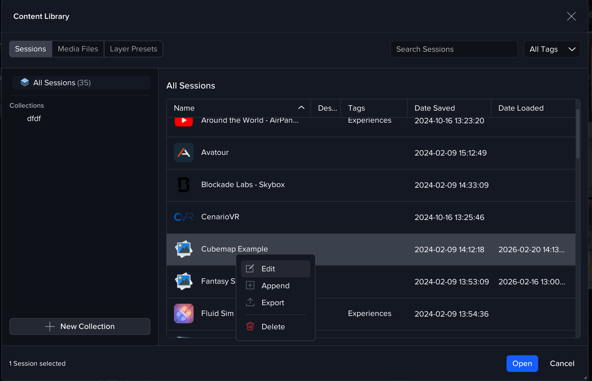Click the Fluid Sim session icon
Screen dimensions: 592x381
point(184,314)
